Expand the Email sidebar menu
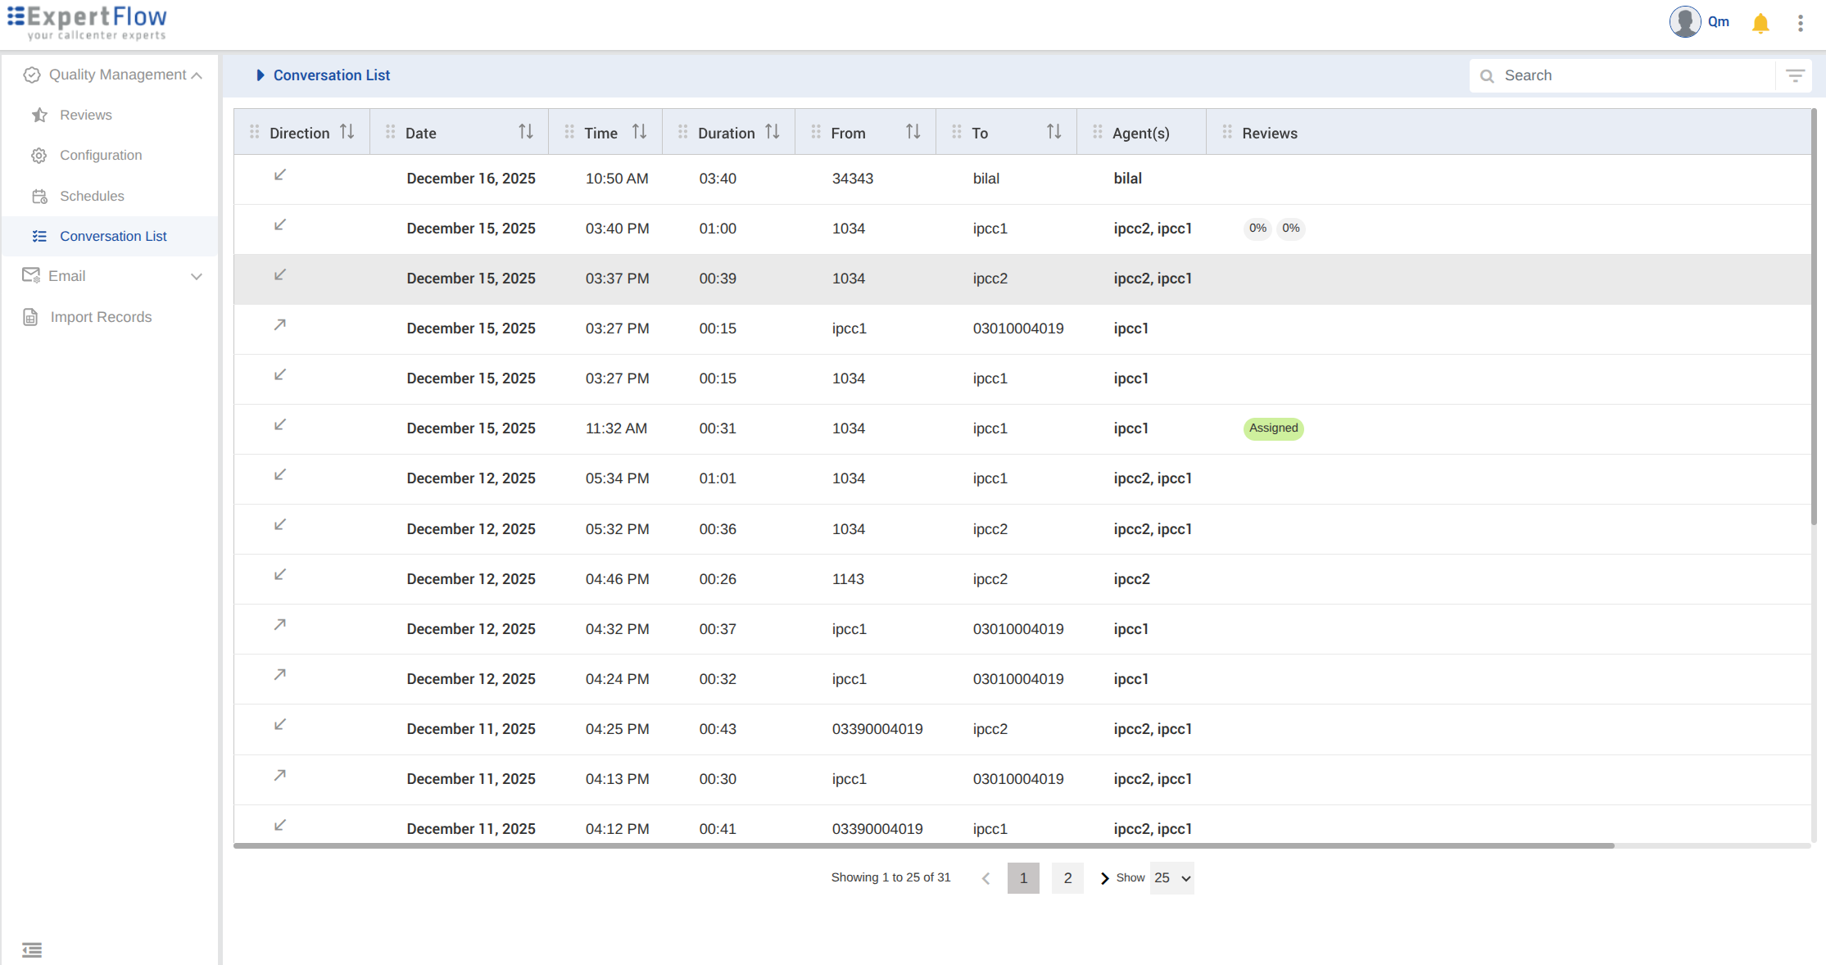1826x965 pixels. tap(196, 277)
